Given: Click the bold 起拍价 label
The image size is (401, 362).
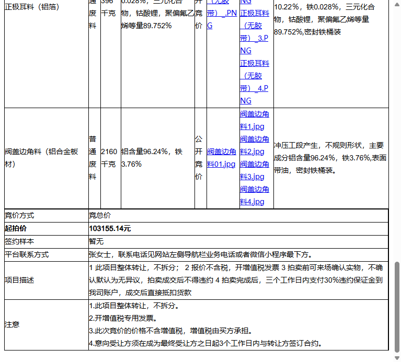Looking at the screenshot, I should point(16,229).
